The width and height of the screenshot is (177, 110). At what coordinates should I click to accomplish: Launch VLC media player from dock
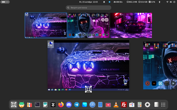coord(116,105)
